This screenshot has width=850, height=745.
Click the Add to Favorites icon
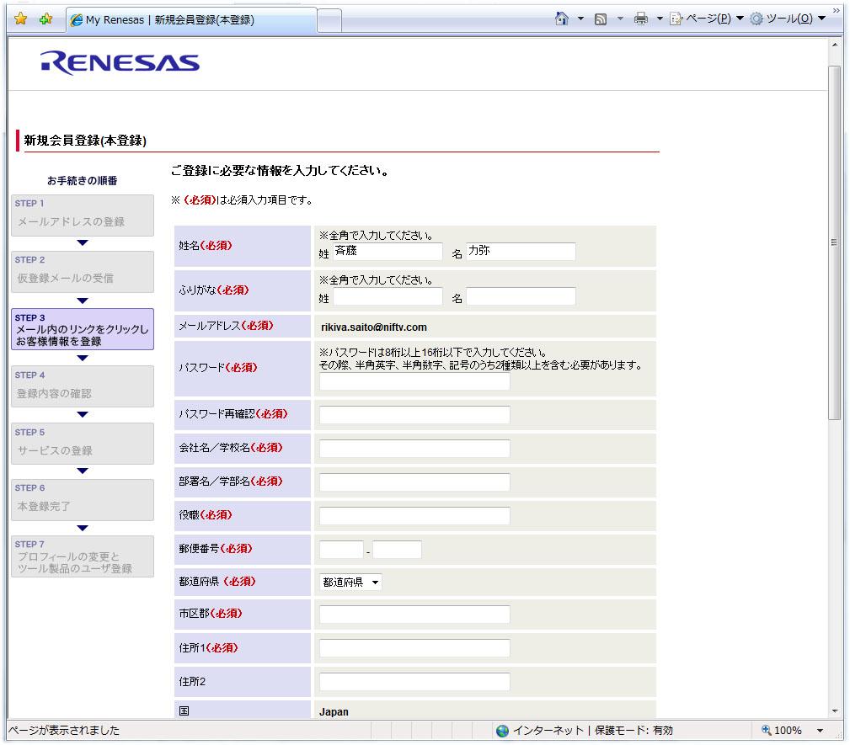(46, 19)
